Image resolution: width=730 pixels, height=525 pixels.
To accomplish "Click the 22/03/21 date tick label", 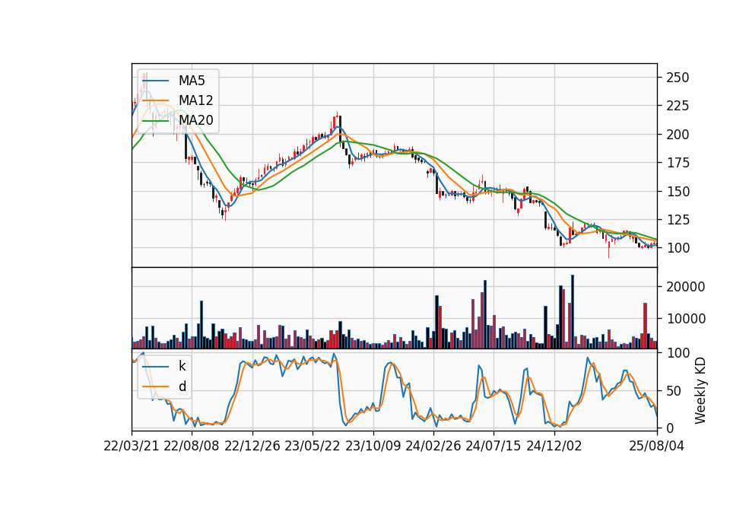I will tap(132, 446).
